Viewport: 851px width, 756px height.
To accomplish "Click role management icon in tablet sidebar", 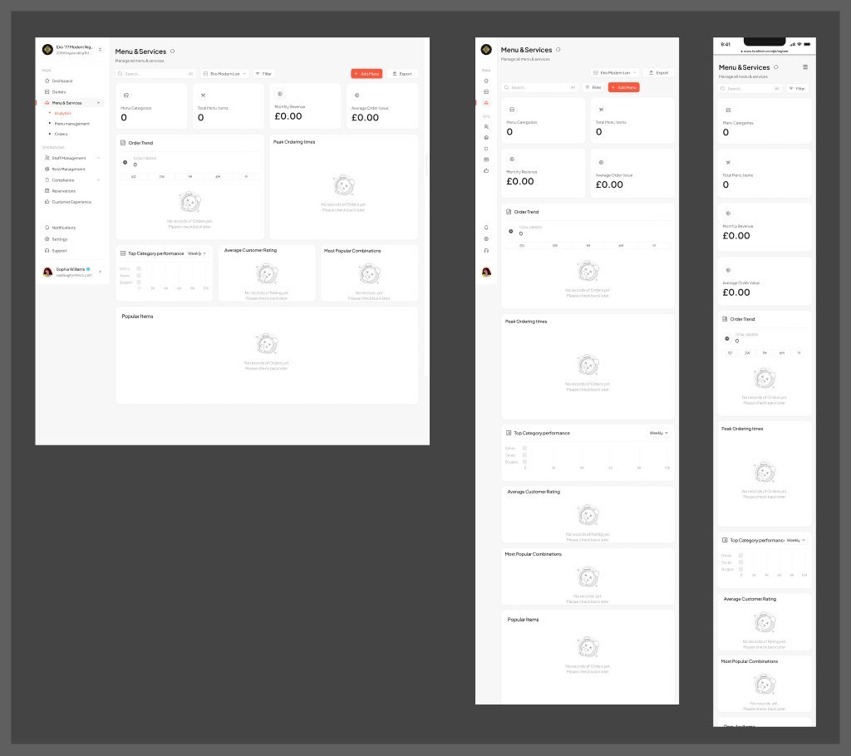I will [x=486, y=137].
